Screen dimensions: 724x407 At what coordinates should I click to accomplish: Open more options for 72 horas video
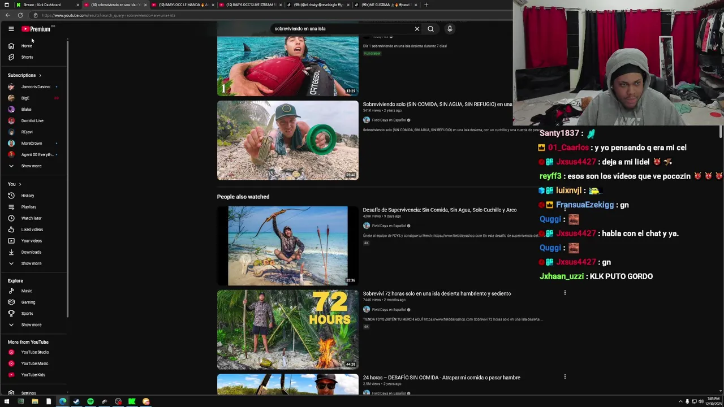pos(564,293)
